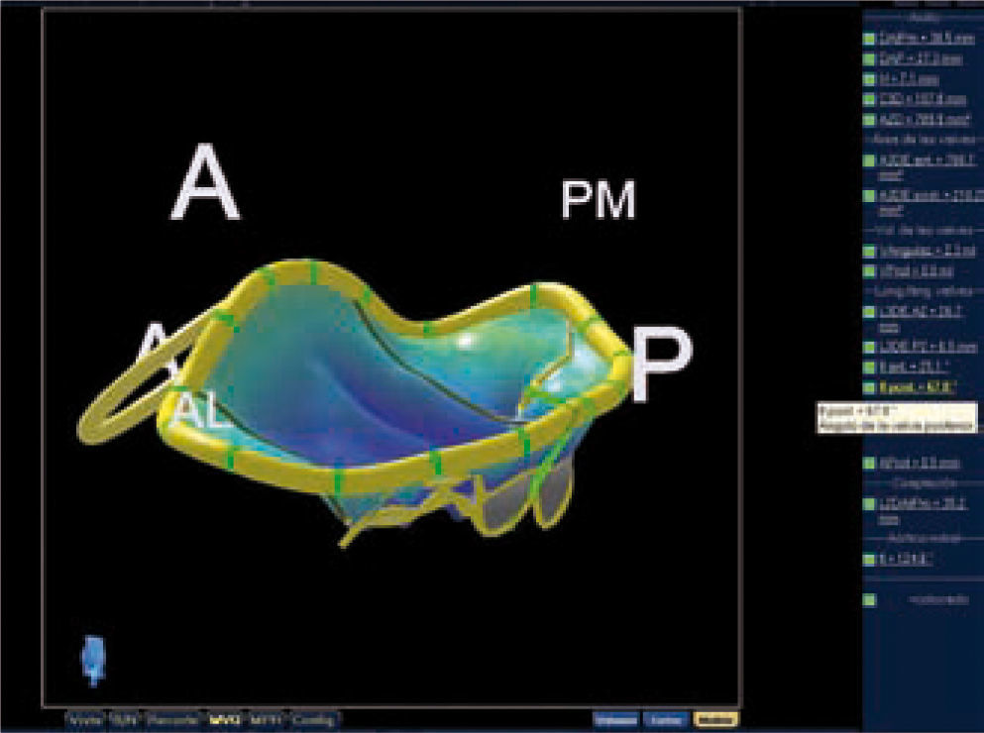Screen dimensions: 984x733
Task: Toggle the DAP measurement checkbox
Action: pyautogui.click(x=869, y=59)
